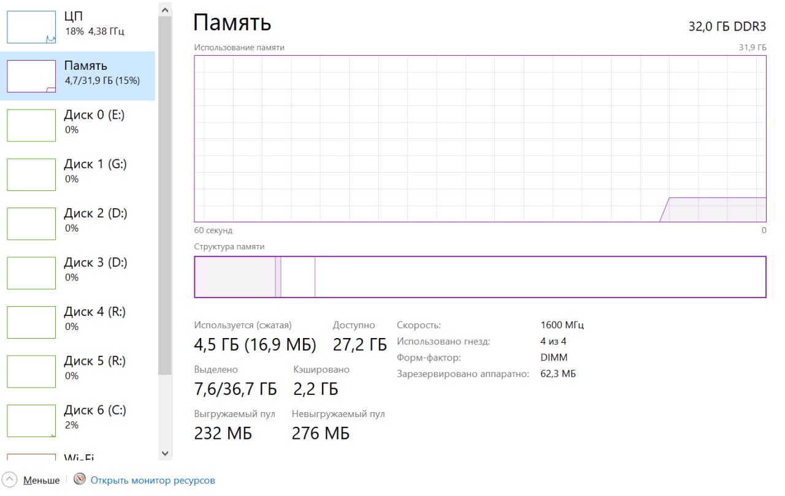Select the ЦП sidebar label

pyautogui.click(x=74, y=17)
